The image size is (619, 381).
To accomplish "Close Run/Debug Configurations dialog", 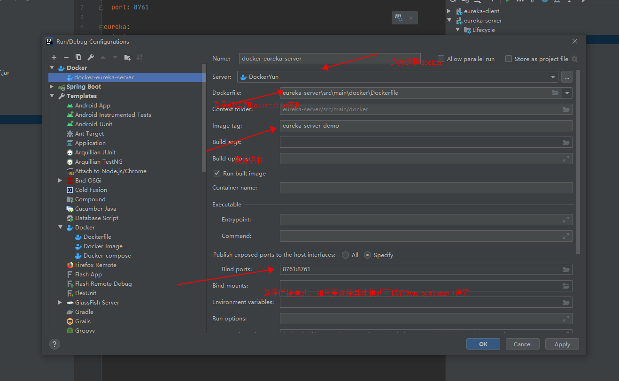I will pos(575,41).
